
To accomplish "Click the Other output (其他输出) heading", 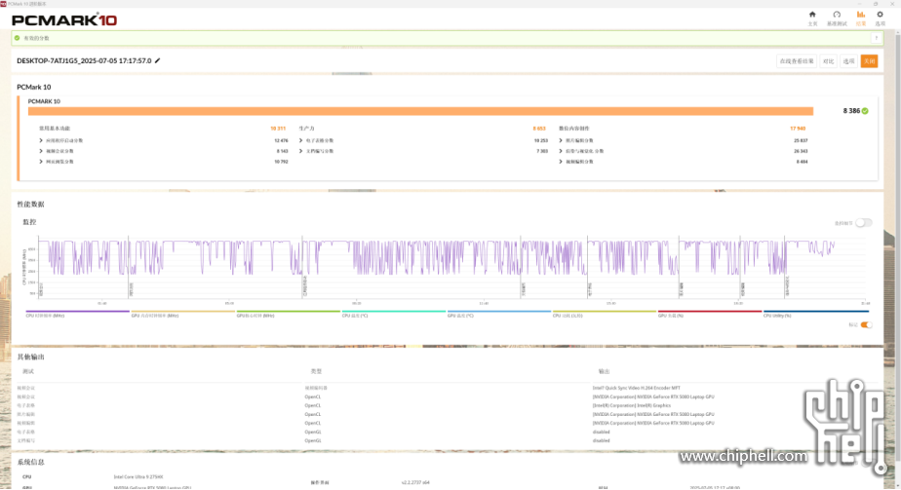I will coord(30,357).
